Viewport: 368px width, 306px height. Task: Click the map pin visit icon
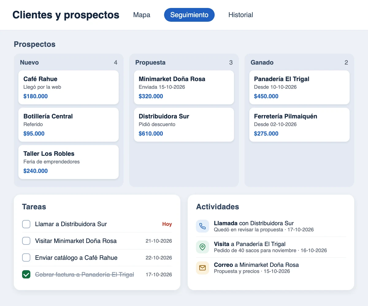(x=202, y=247)
